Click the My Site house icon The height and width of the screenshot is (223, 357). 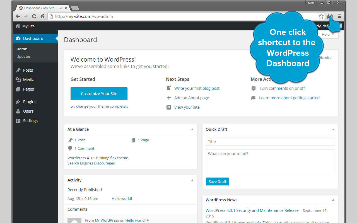coord(18,26)
